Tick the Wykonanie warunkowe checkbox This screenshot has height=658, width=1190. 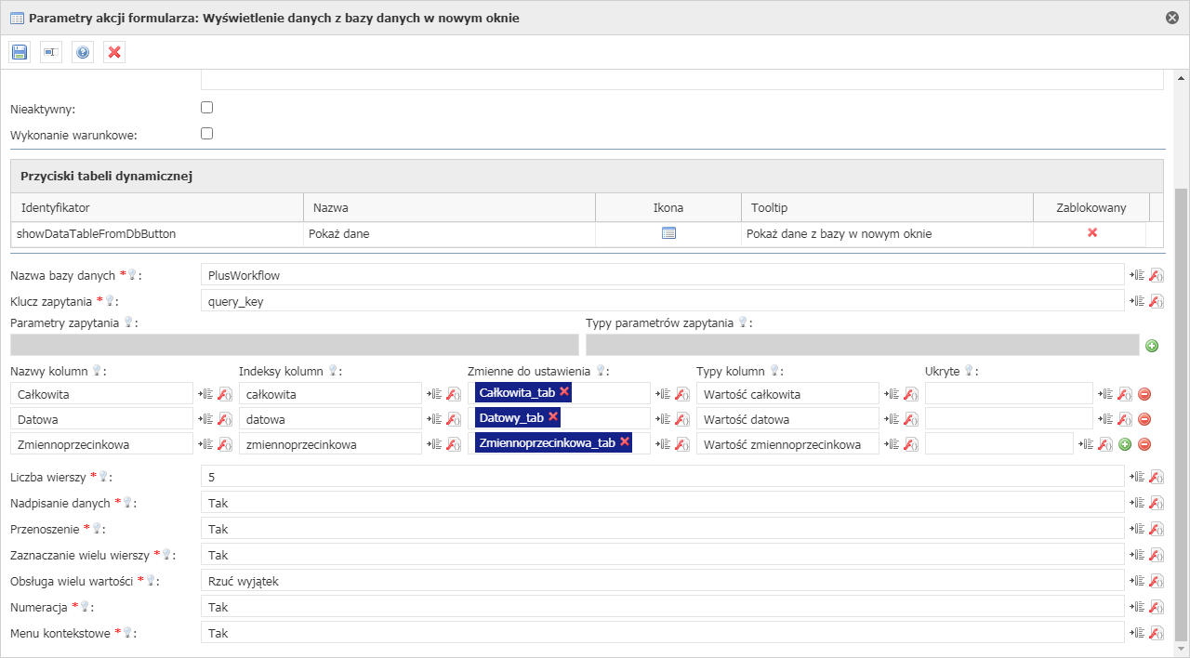(207, 134)
